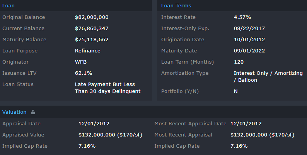307x155 pixels.
Task: Open the Loan Terms section header
Action: pos(176,6)
